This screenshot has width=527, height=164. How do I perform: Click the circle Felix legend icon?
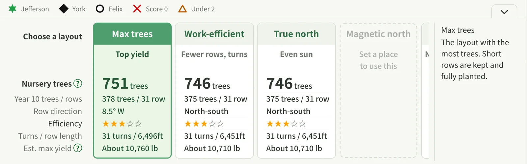point(100,9)
